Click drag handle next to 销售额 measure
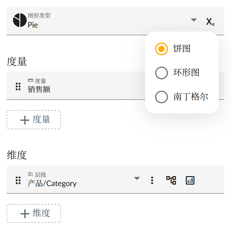232x229 pixels. pos(18,86)
